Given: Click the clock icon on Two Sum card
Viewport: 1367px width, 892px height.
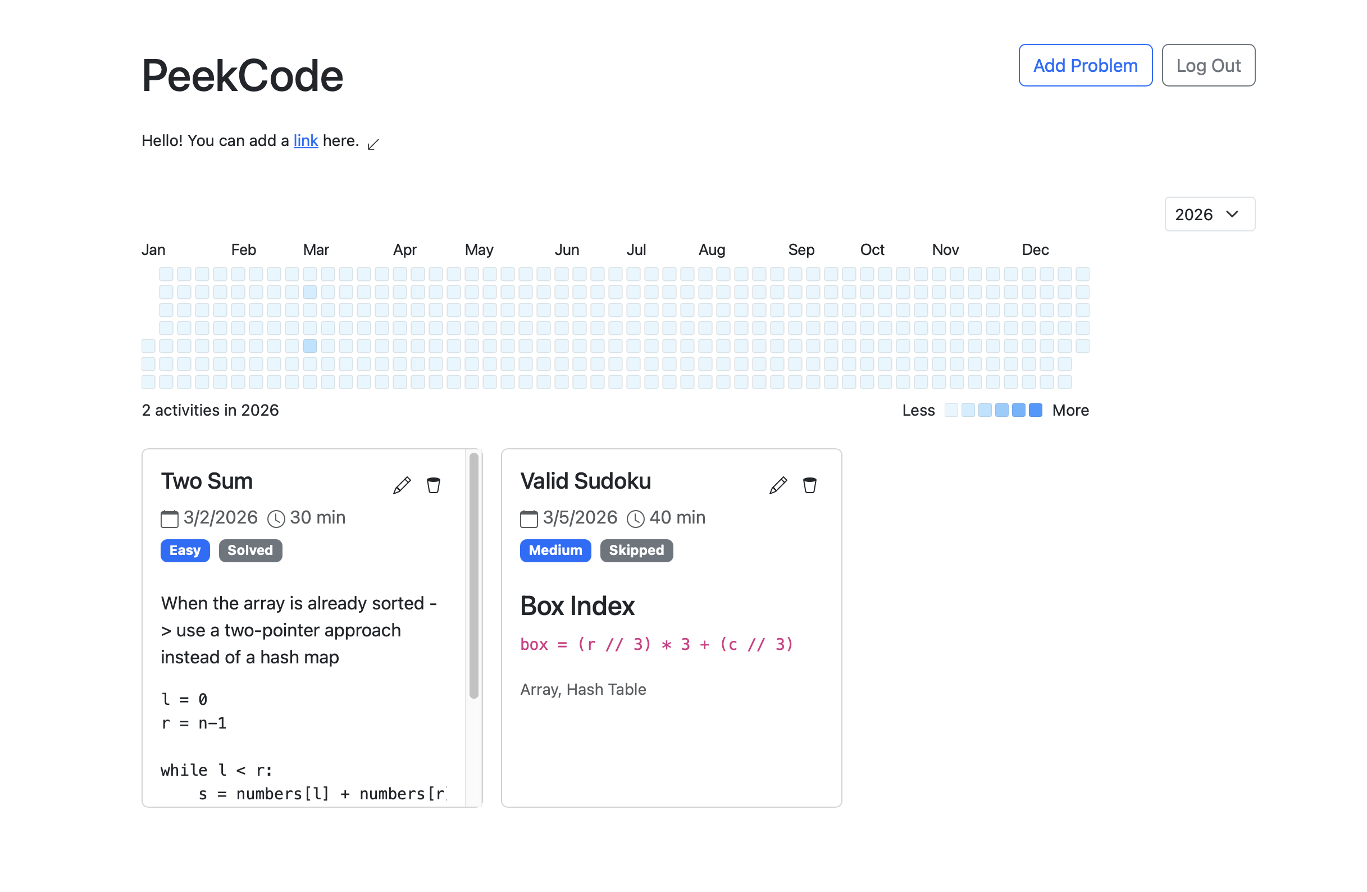Looking at the screenshot, I should tap(276, 518).
